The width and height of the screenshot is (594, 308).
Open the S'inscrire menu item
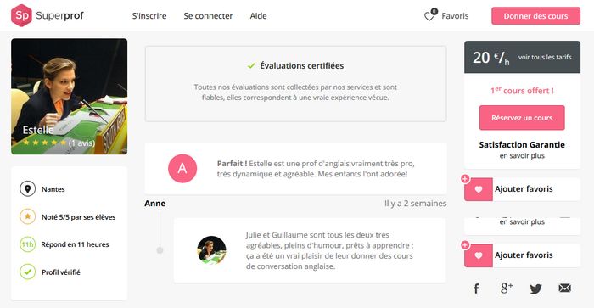pos(149,16)
